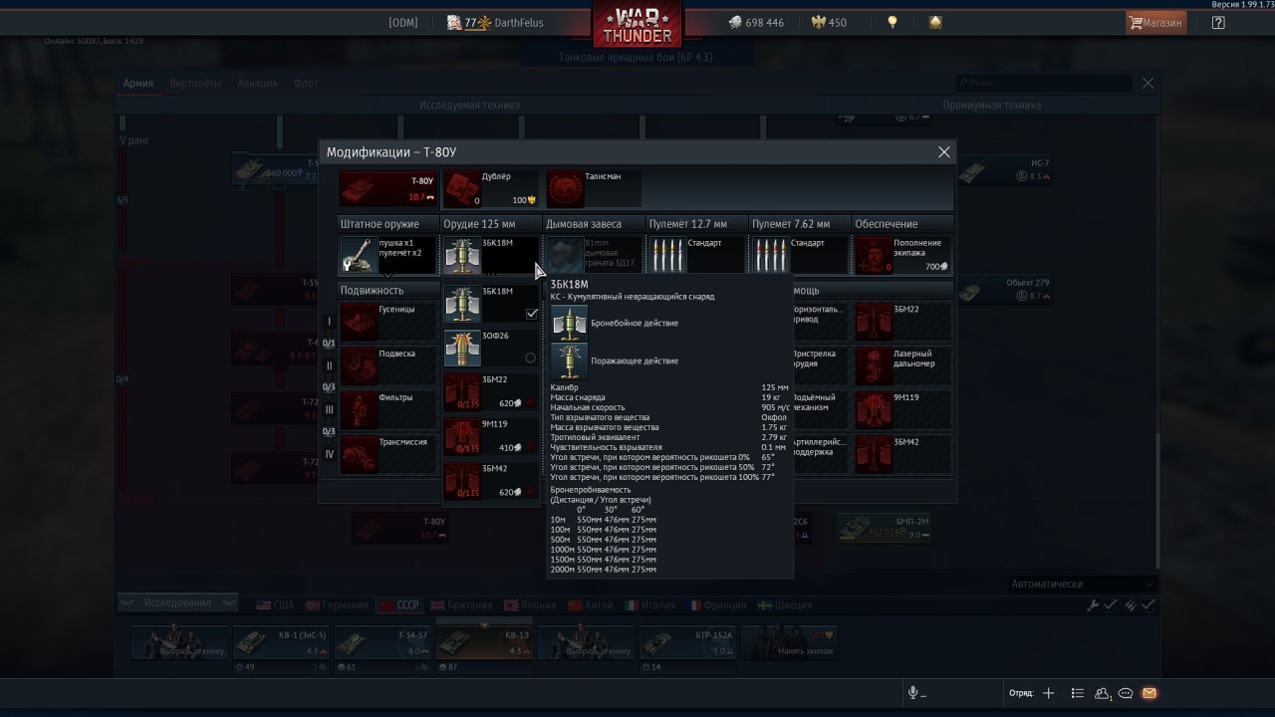Switch to the Авиация tab

pos(257,84)
